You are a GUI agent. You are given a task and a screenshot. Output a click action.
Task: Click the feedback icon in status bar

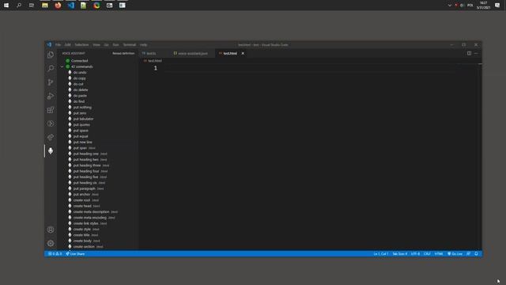469,253
